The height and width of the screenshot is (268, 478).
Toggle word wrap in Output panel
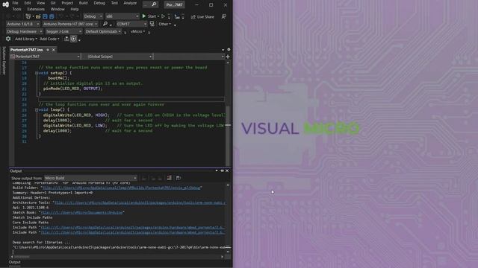[x=179, y=178]
